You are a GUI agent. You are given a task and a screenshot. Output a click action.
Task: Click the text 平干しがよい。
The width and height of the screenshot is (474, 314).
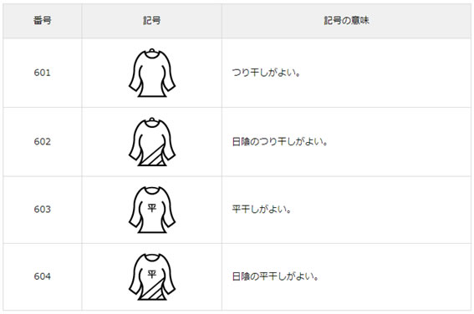262,210
